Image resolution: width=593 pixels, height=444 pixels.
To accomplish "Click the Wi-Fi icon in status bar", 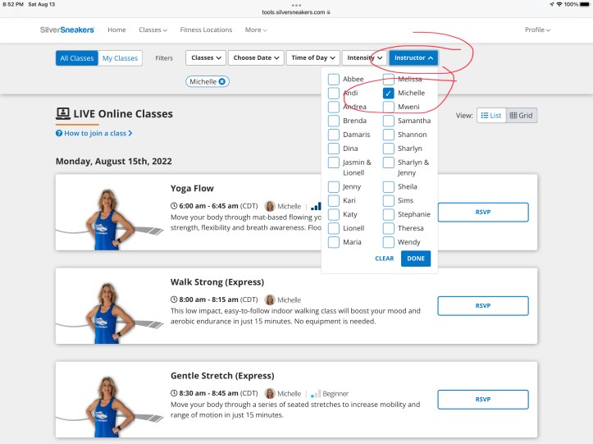I will [x=559, y=4].
